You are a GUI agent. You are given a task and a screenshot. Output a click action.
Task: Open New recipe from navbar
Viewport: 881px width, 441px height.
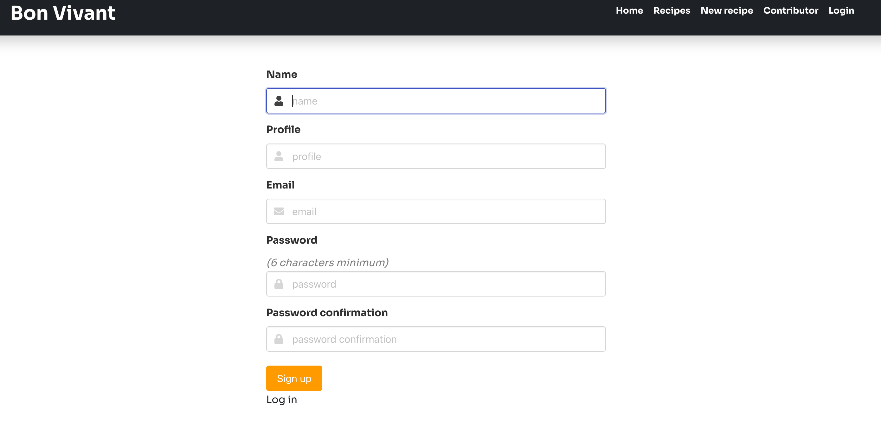(726, 10)
